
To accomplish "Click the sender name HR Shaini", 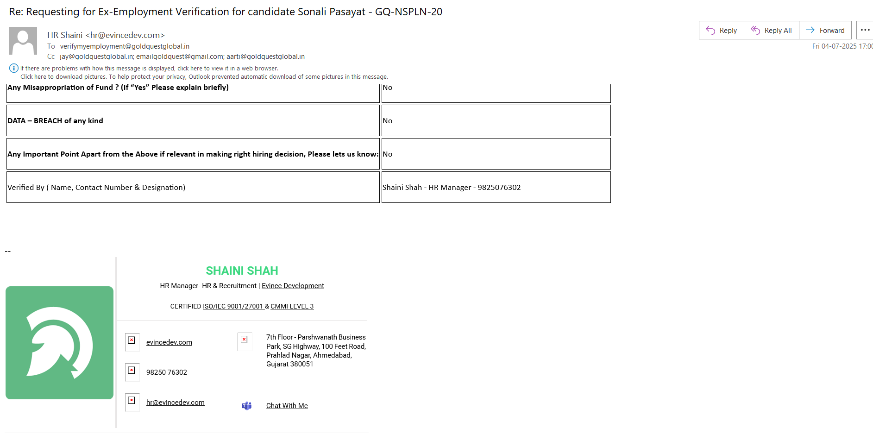I will 65,35.
